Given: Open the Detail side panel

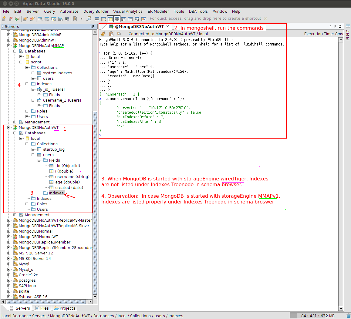Looking at the screenshot, I should (x=348, y=32).
